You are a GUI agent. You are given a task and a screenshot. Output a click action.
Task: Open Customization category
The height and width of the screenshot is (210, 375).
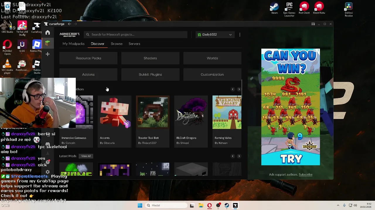point(212,74)
